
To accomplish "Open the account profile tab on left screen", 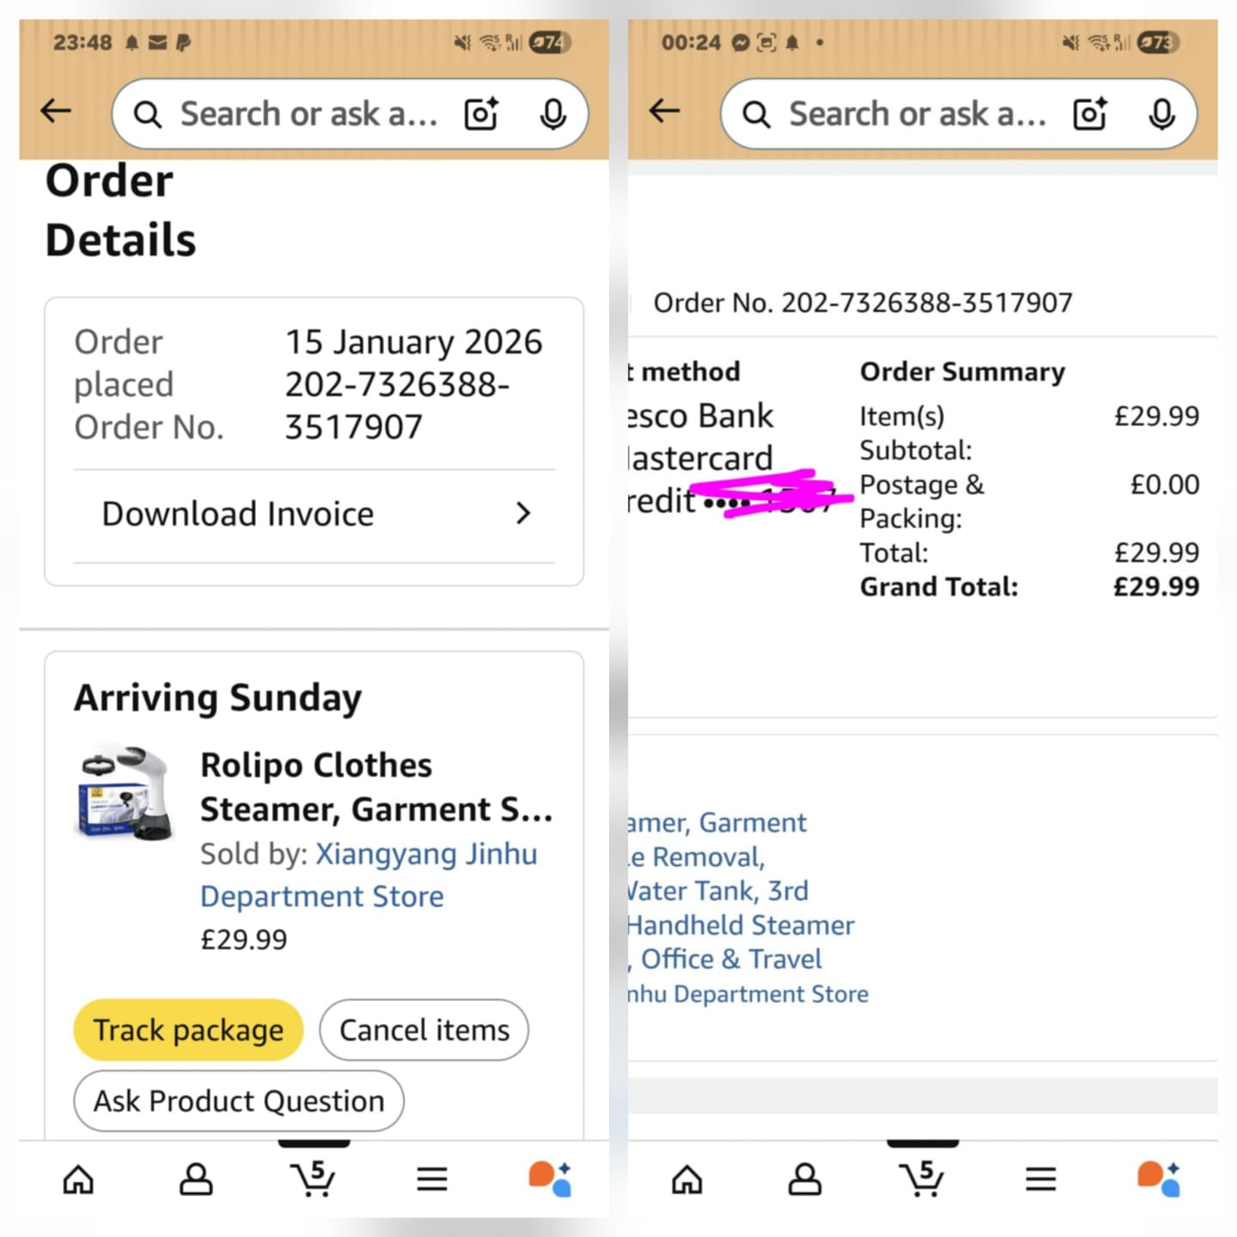I will click(196, 1179).
